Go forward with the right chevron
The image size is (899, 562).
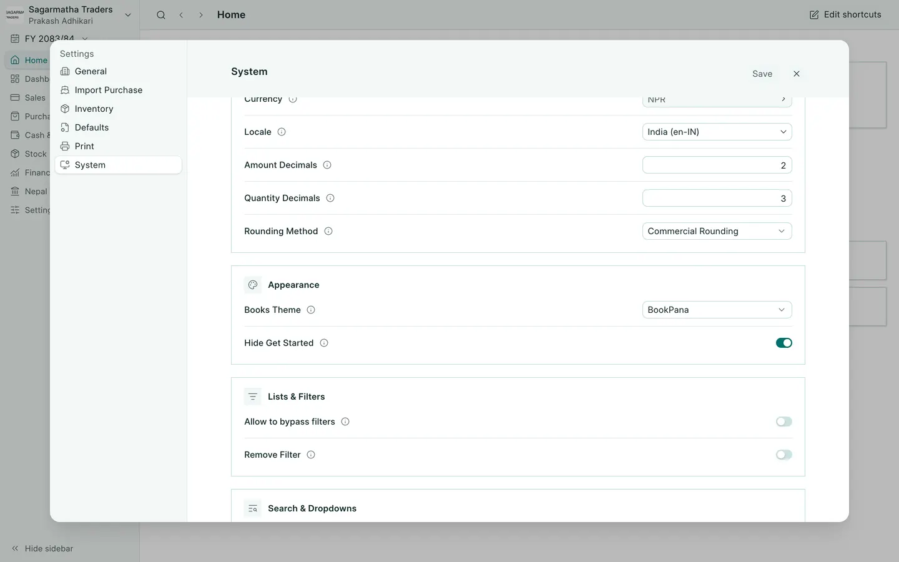[201, 15]
